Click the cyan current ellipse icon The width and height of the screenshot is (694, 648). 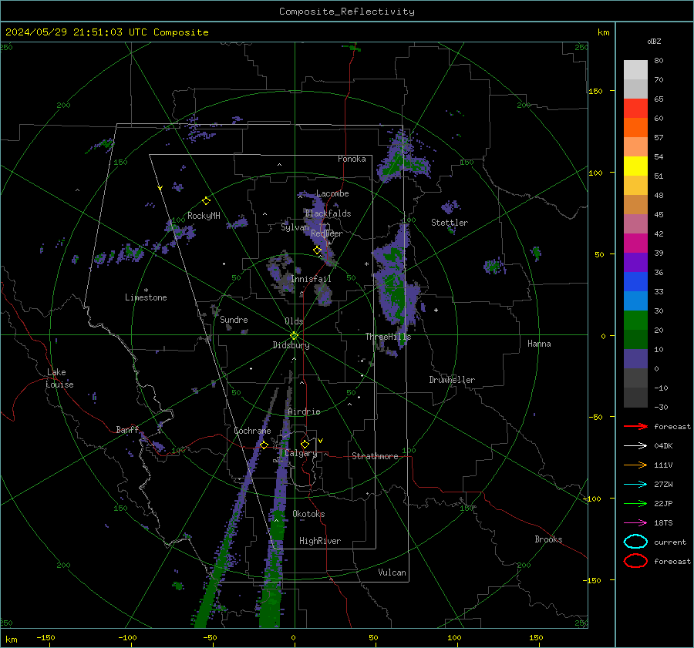(x=635, y=542)
